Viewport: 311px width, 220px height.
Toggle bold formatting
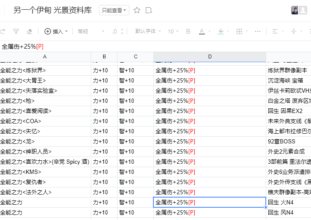[188, 31]
